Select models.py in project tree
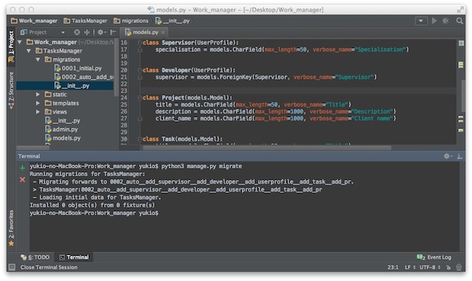The height and width of the screenshot is (281, 472). (x=63, y=138)
